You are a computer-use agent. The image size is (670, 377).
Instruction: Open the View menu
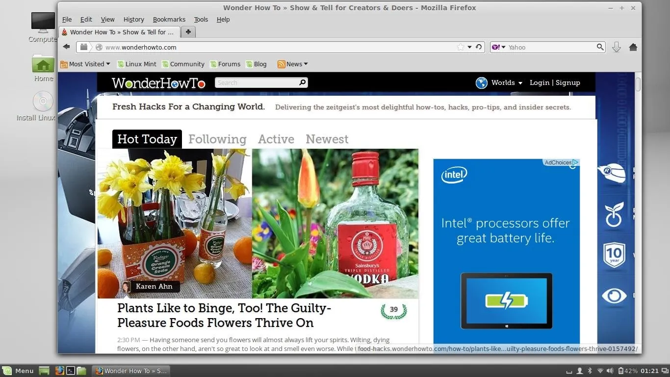click(x=107, y=20)
